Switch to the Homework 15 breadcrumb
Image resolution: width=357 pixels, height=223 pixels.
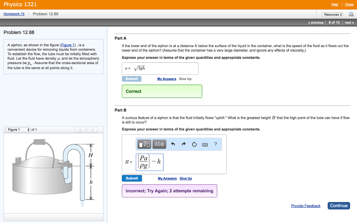pyautogui.click(x=14, y=14)
